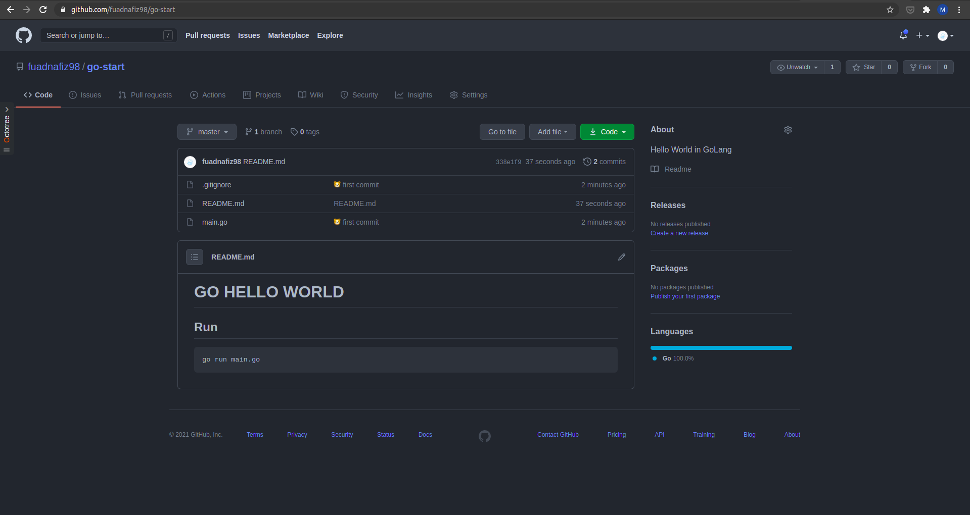The image size is (970, 515).
Task: Expand the Add file dropdown
Action: point(552,132)
